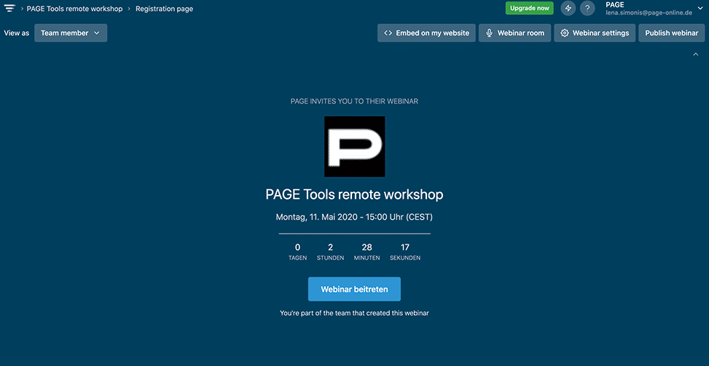This screenshot has width=709, height=366.
Task: Click the 'Stunden' countdown value
Action: coord(330,247)
